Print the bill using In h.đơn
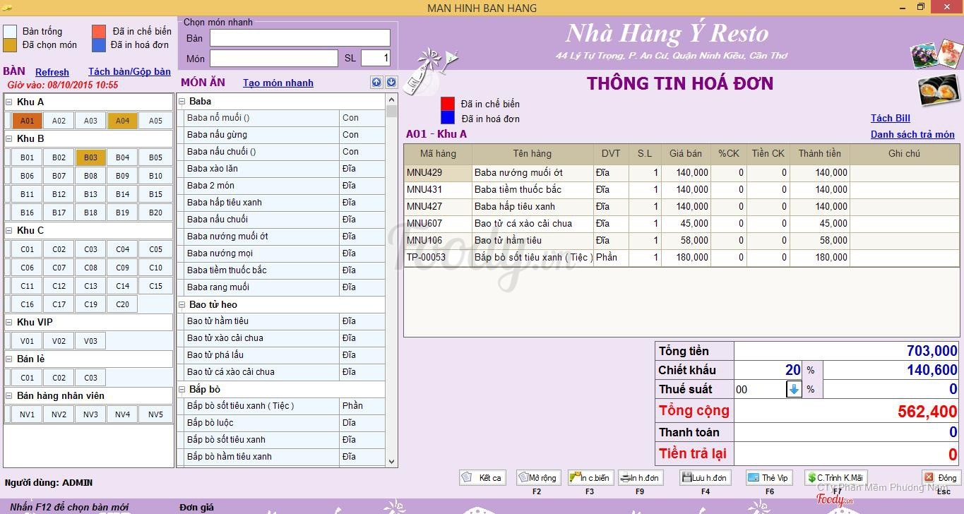Image resolution: width=964 pixels, height=514 pixels. click(x=639, y=478)
